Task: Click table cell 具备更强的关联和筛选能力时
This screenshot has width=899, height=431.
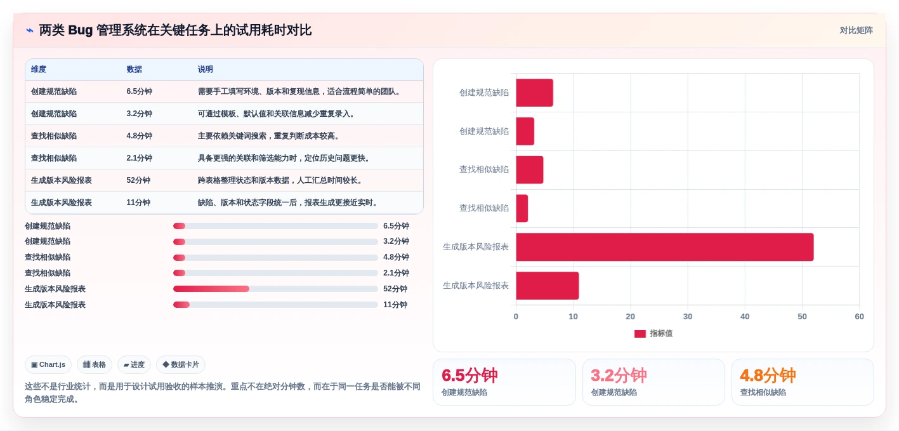Action: pyautogui.click(x=284, y=158)
